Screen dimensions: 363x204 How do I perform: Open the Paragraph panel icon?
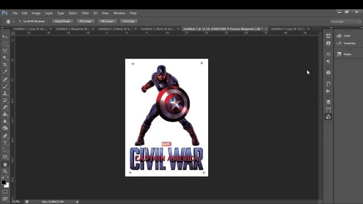328,62
